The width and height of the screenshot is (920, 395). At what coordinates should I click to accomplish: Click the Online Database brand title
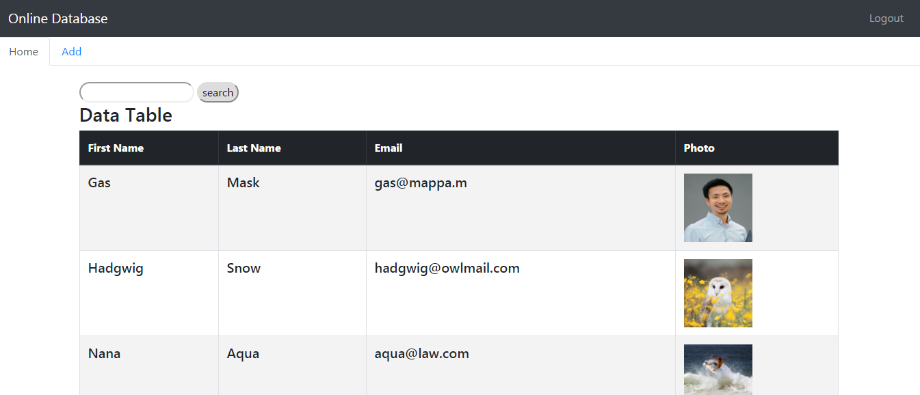coord(58,18)
